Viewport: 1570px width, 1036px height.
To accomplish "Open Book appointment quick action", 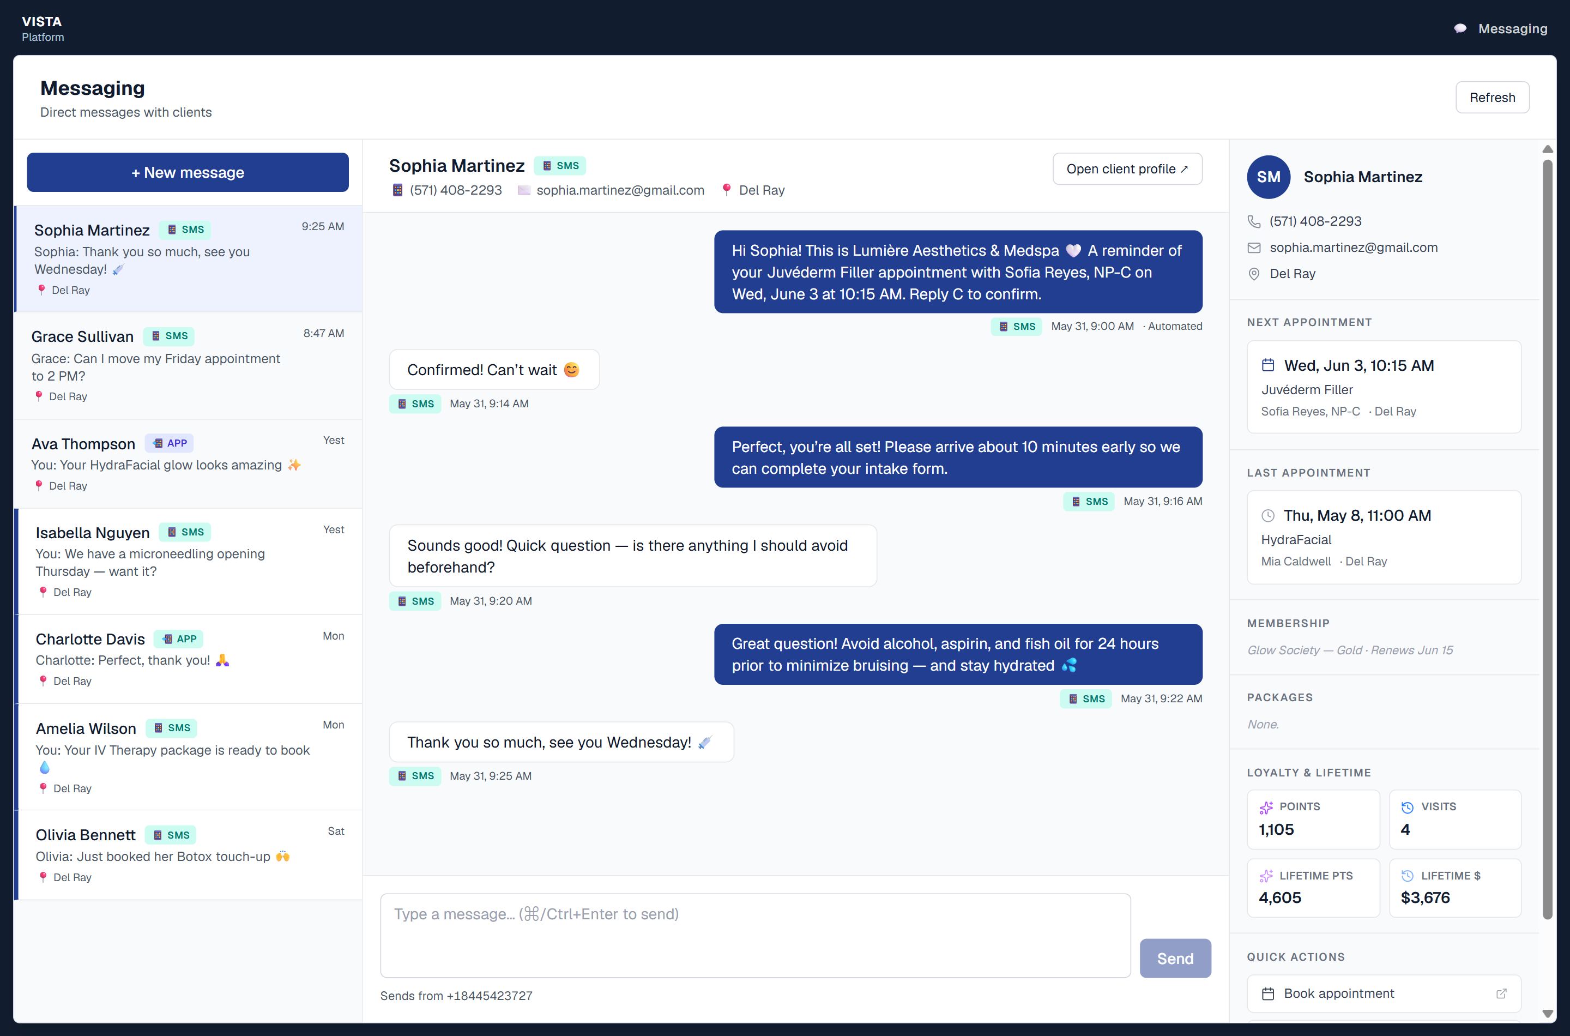I will 1384,993.
